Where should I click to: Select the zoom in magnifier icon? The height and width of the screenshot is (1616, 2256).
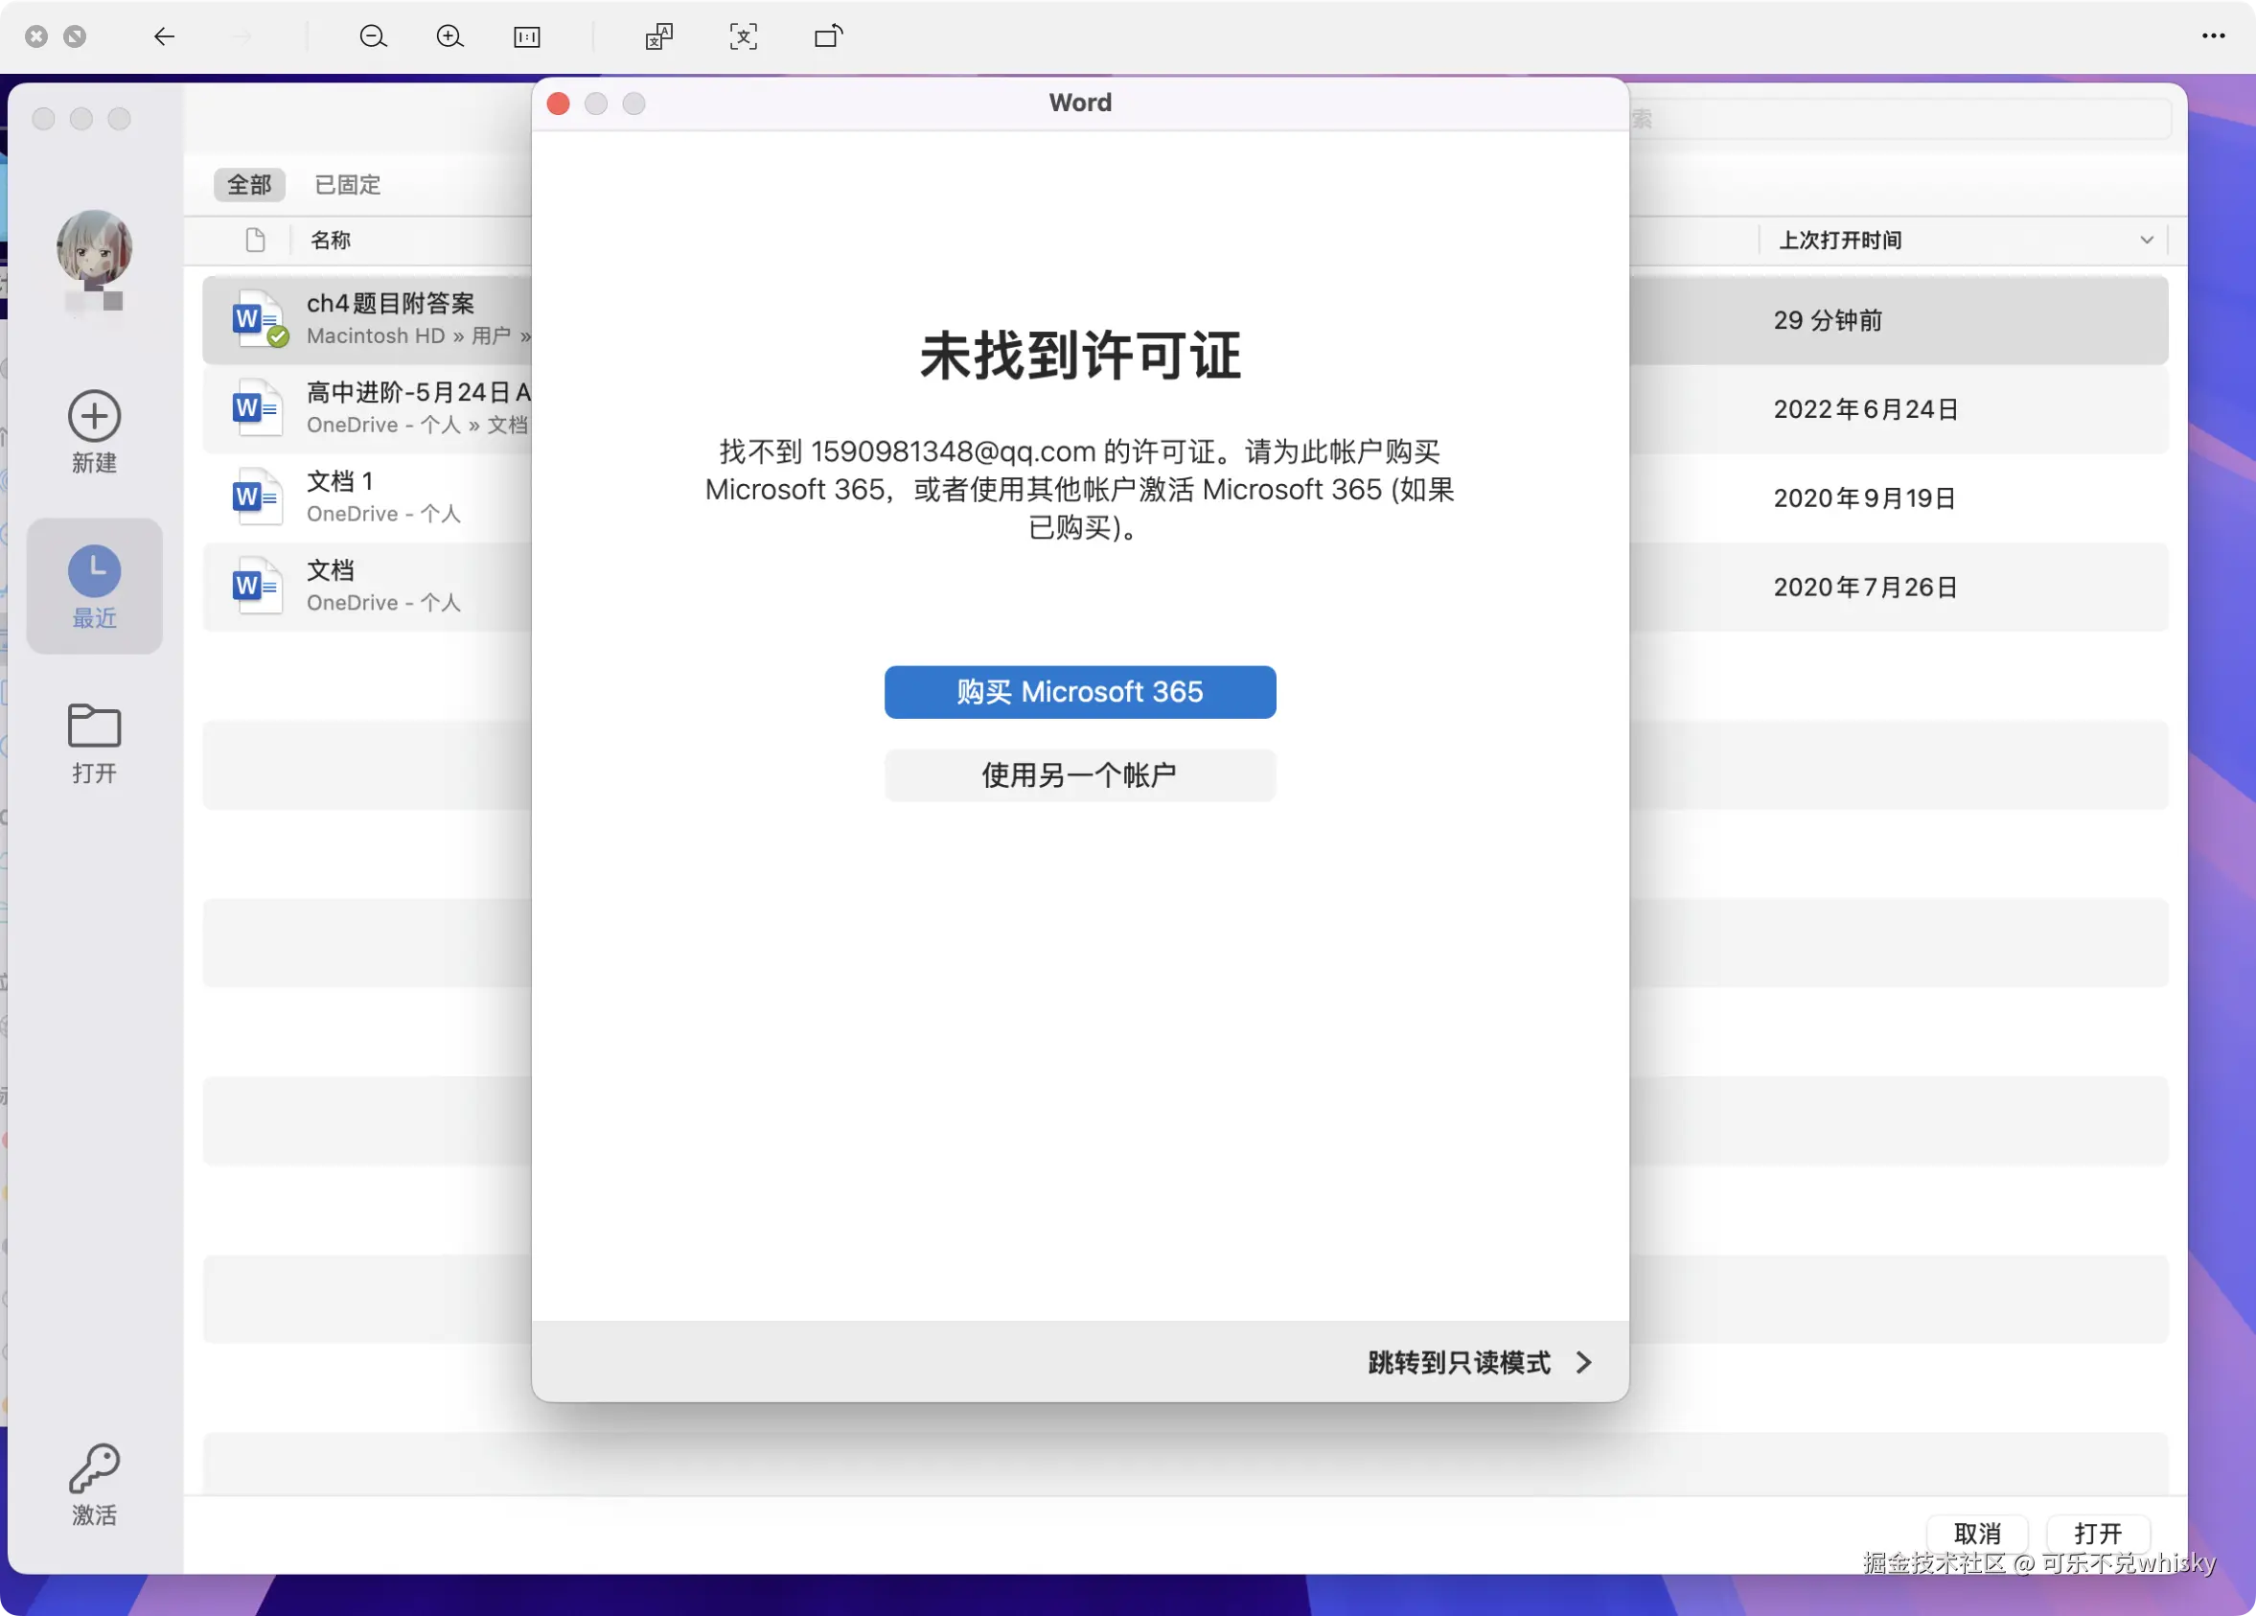(449, 36)
